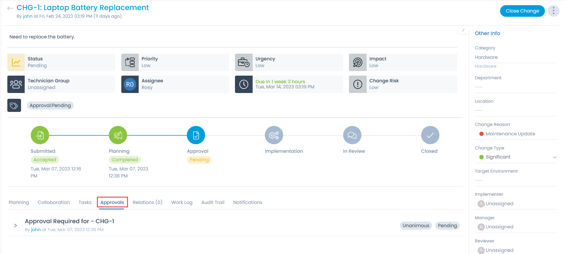The width and height of the screenshot is (565, 254).
Task: Open john's profile link in header
Action: tap(27, 16)
